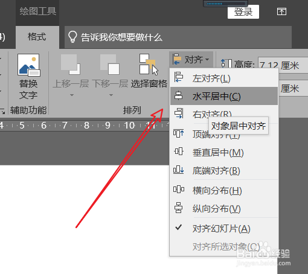Click the checkmark beside 对齐幻灯片
The height and width of the screenshot is (274, 308).
178,228
